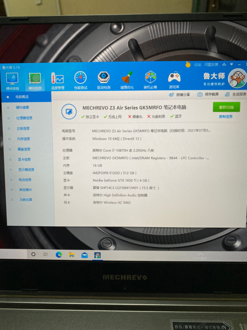Click the processor value Core i7-10870H
The width and height of the screenshot is (247, 330).
[123, 150]
